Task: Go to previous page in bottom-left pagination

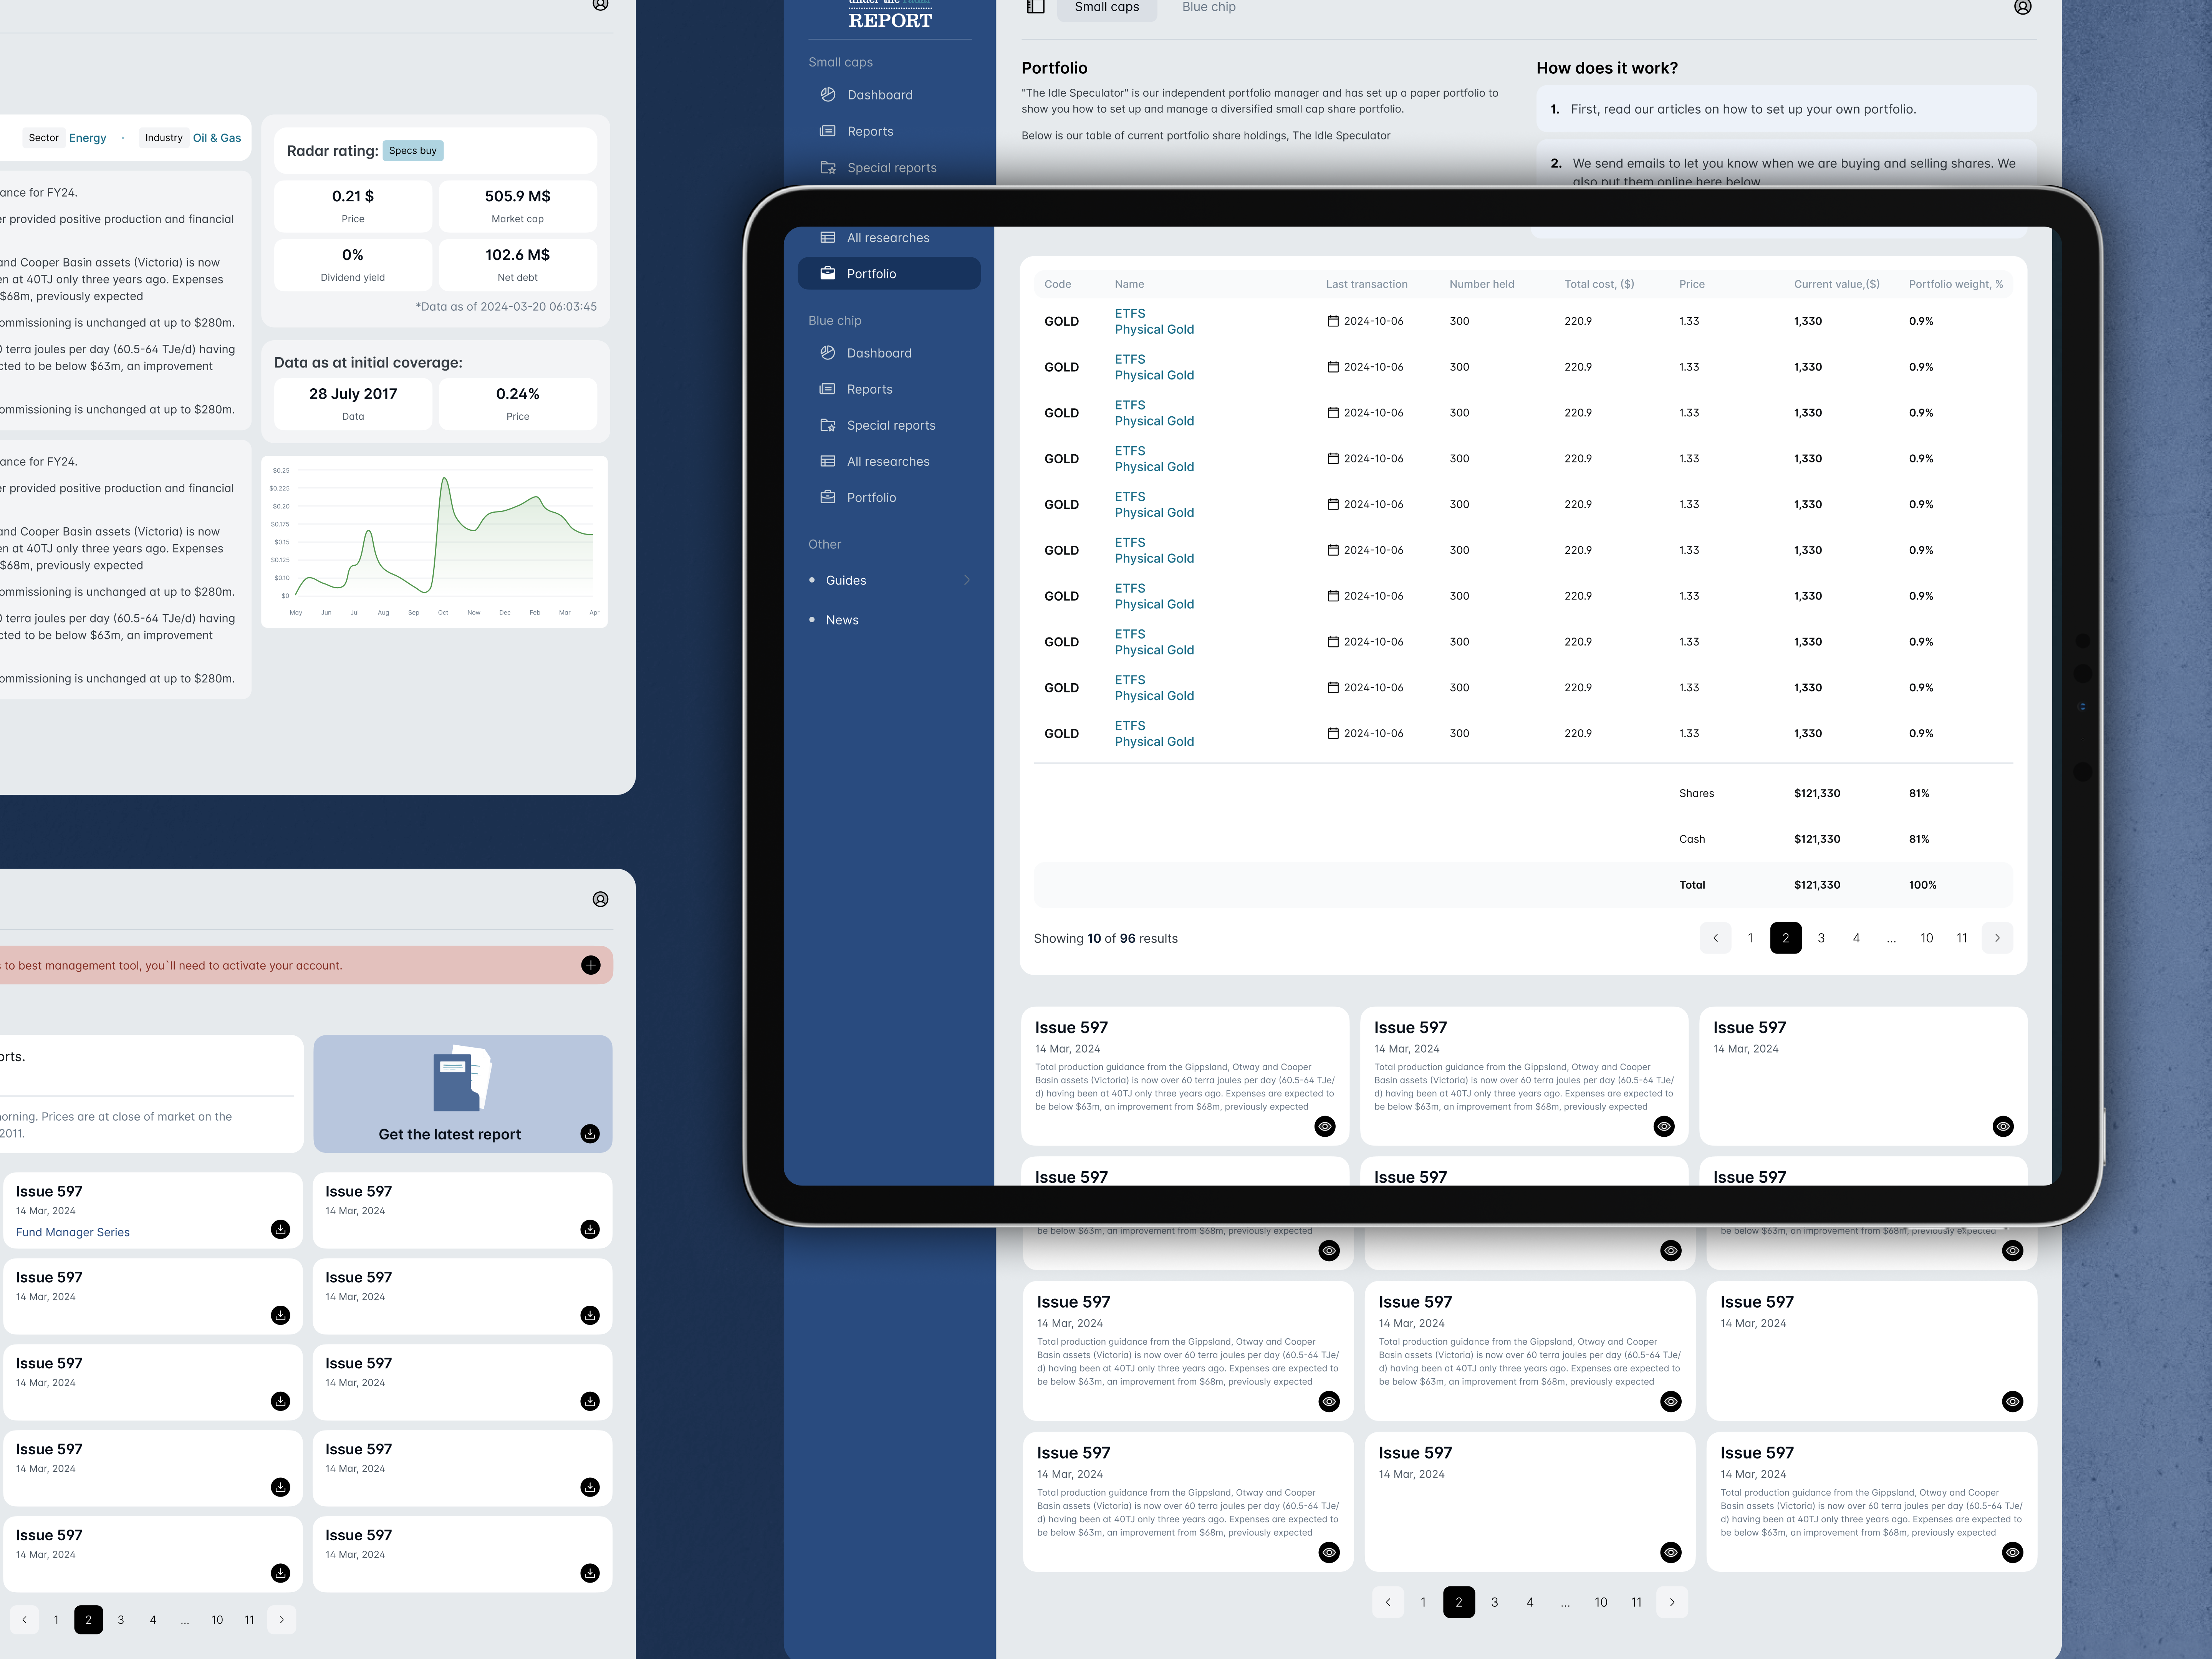Action: (24, 1620)
